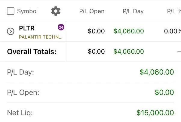Open the Net Liq summary row

click(x=91, y=112)
